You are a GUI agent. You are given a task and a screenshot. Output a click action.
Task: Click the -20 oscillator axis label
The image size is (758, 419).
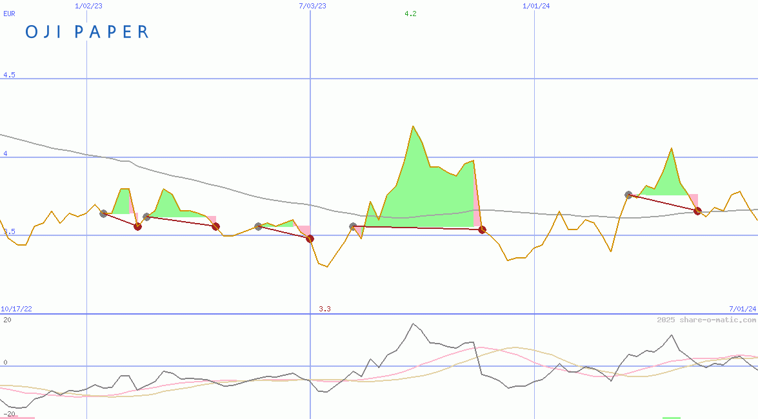point(9,413)
